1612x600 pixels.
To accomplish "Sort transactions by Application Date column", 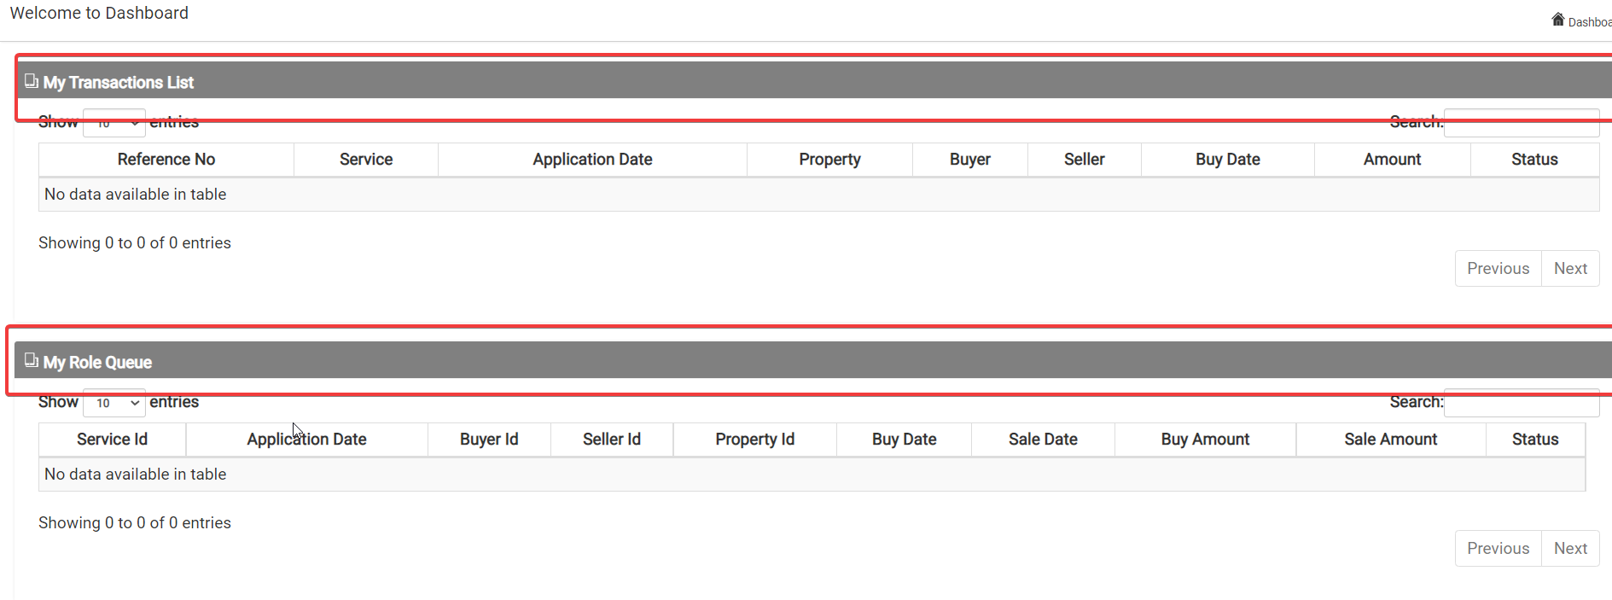I will coord(592,160).
